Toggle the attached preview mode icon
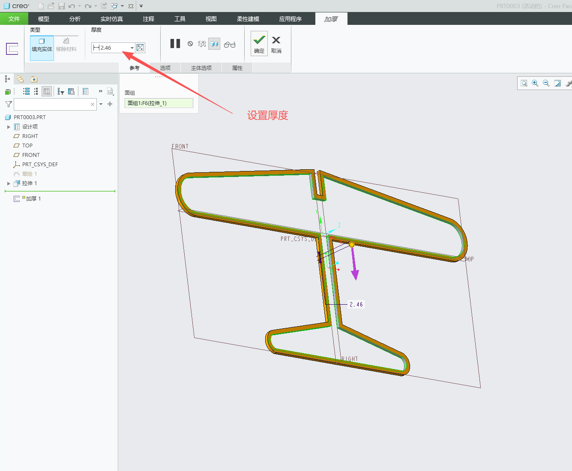The height and width of the screenshot is (471, 572). (x=214, y=44)
